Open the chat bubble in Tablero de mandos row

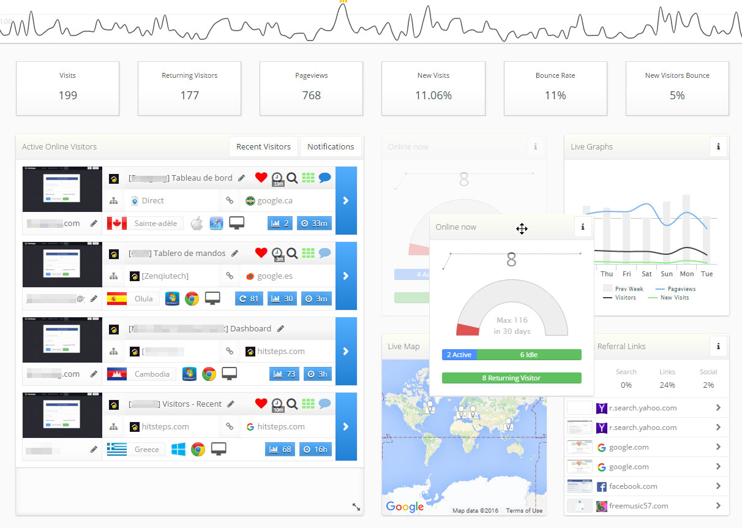(324, 253)
